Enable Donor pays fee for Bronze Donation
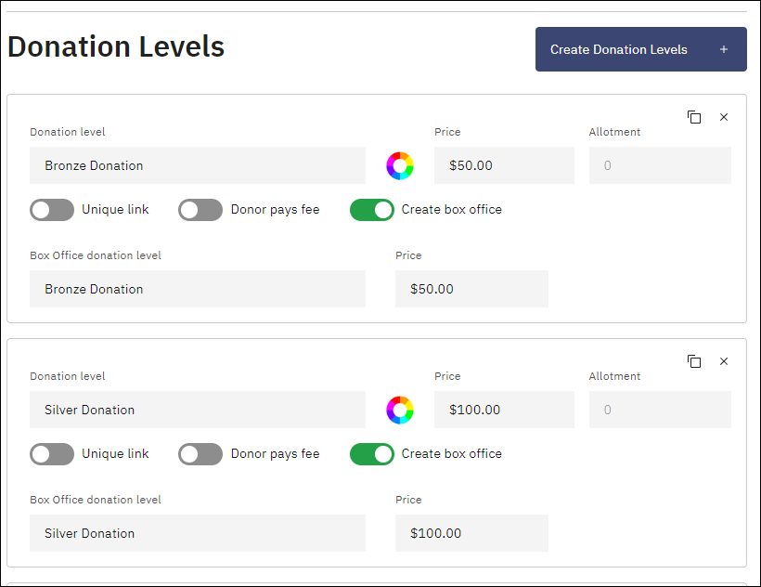Viewport: 761px width, 587px height. pos(200,210)
